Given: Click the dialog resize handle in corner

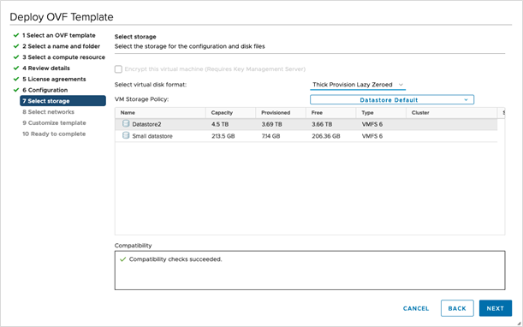Looking at the screenshot, I should coord(519,324).
